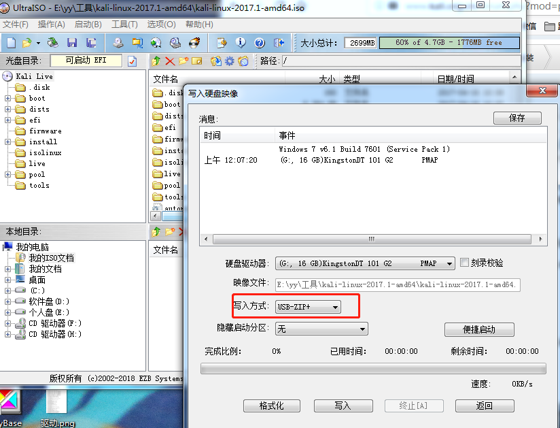Click the New folder icon in local pane
This screenshot has height=428, width=560.
[x=170, y=232]
